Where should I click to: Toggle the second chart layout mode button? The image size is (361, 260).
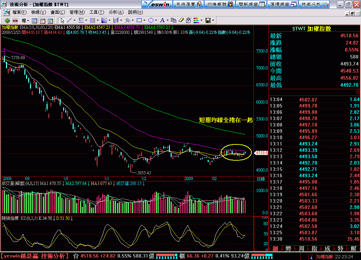click(42, 21)
